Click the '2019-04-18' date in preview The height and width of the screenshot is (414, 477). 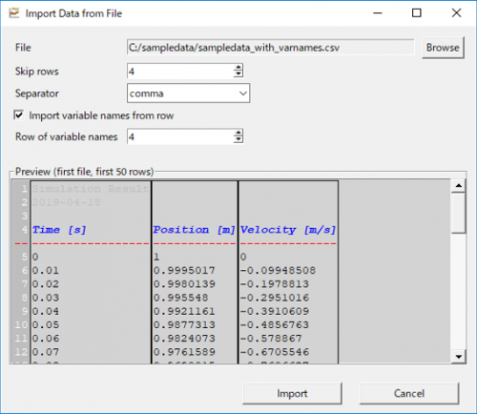[x=67, y=202]
